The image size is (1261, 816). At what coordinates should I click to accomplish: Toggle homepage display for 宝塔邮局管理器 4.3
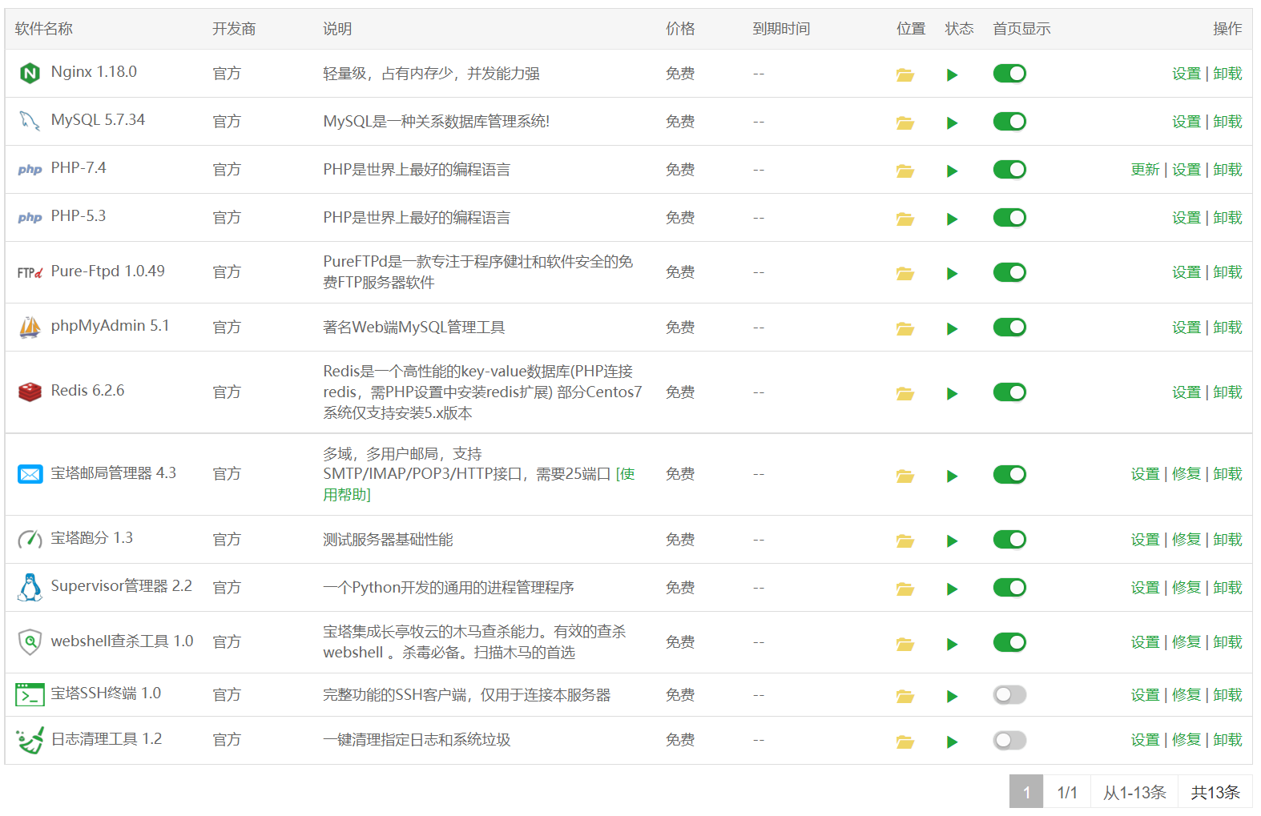1009,475
